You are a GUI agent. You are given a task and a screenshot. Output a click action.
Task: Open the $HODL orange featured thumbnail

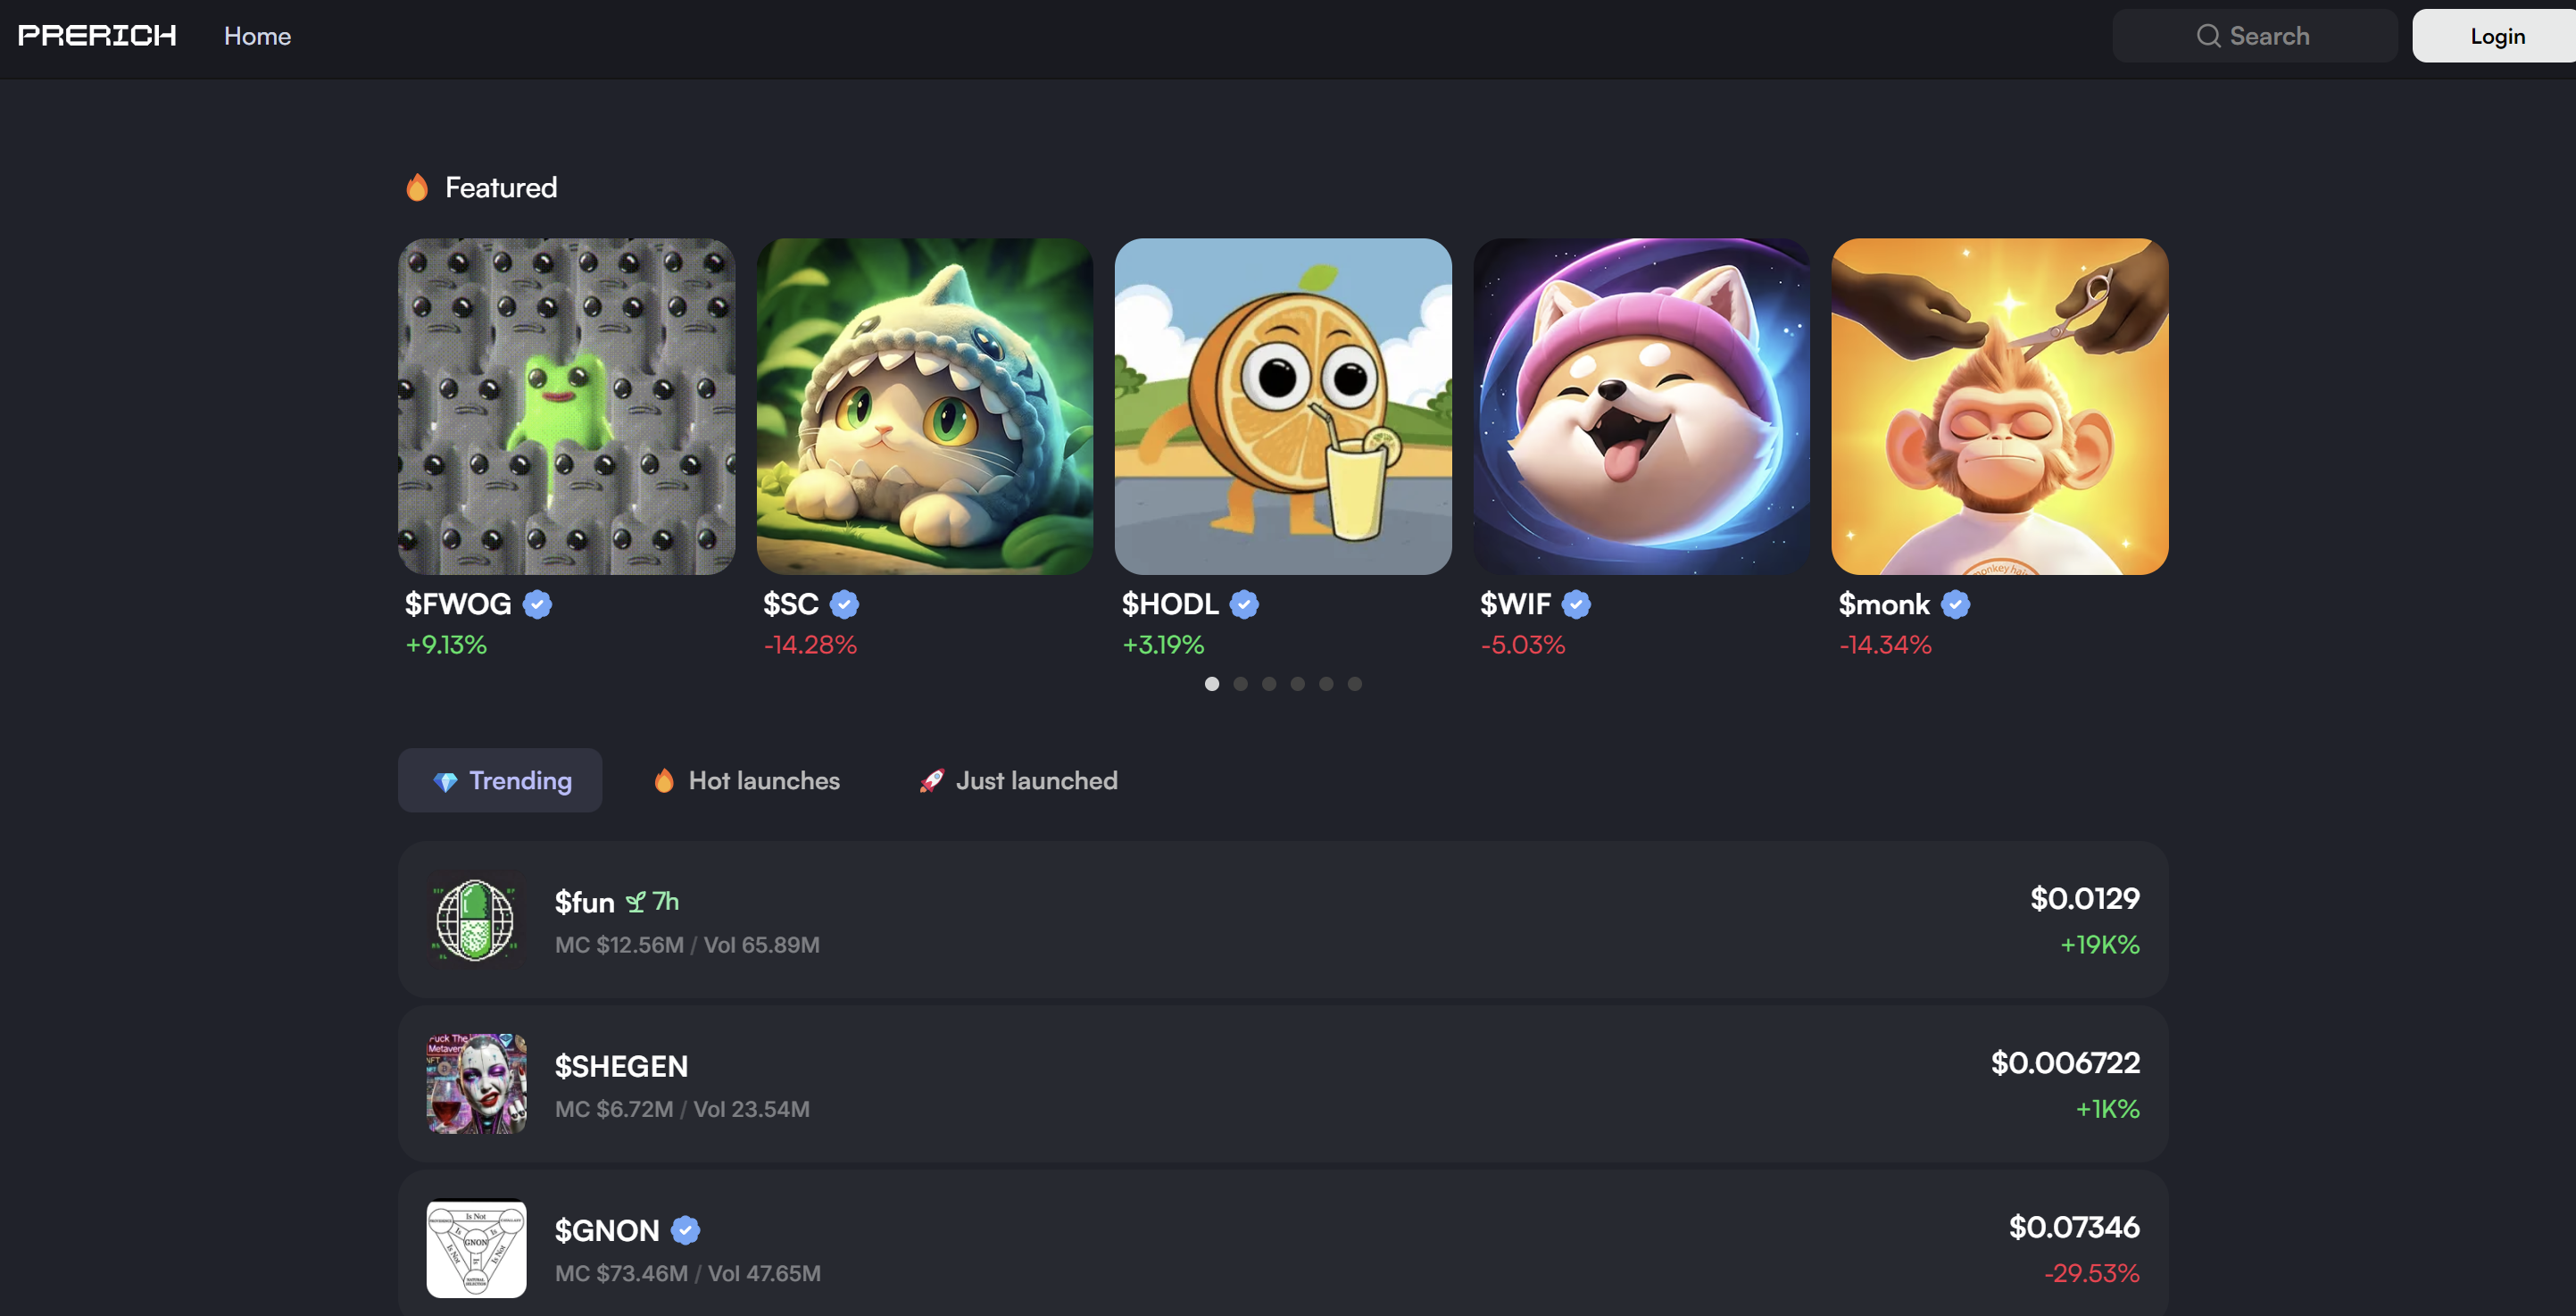(1283, 406)
